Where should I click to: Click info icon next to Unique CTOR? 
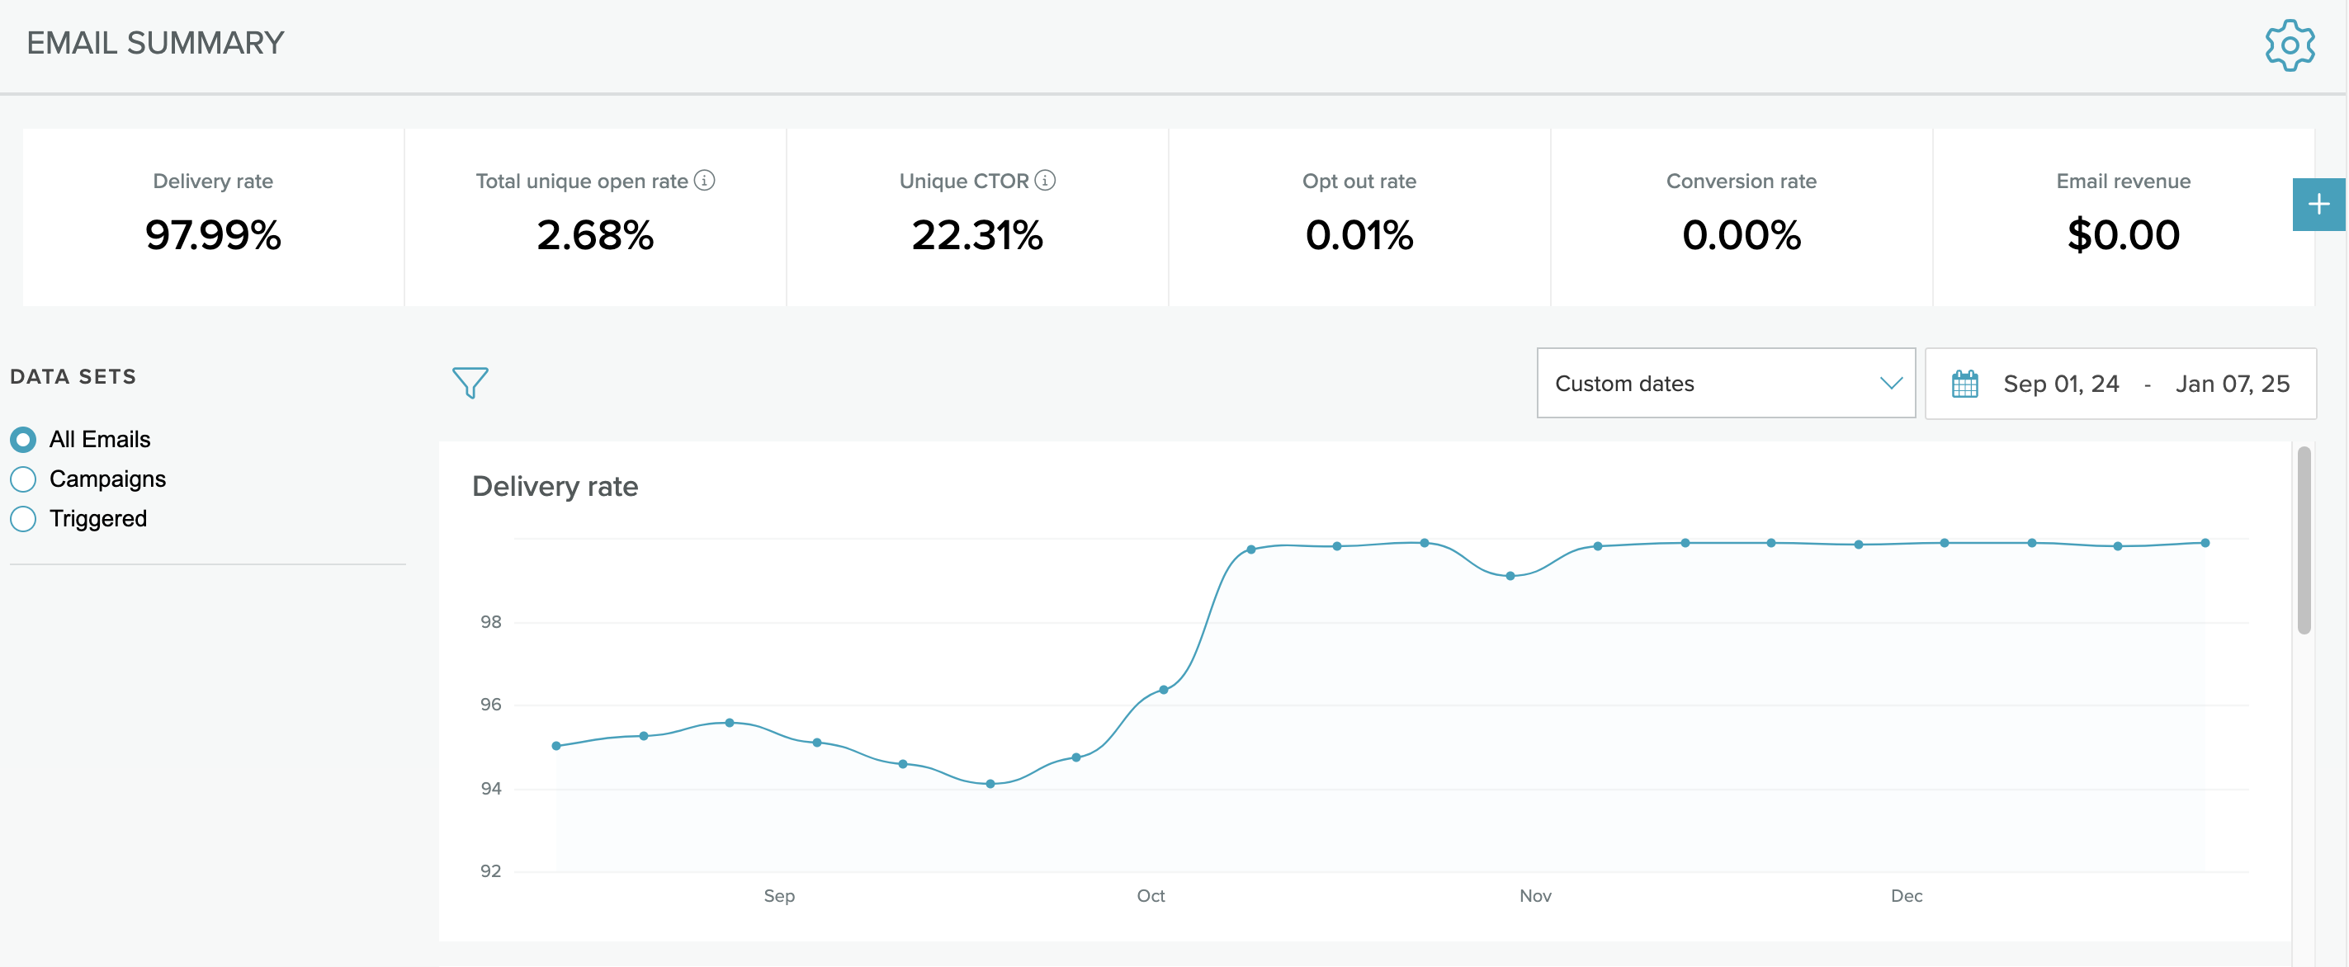(x=1045, y=181)
